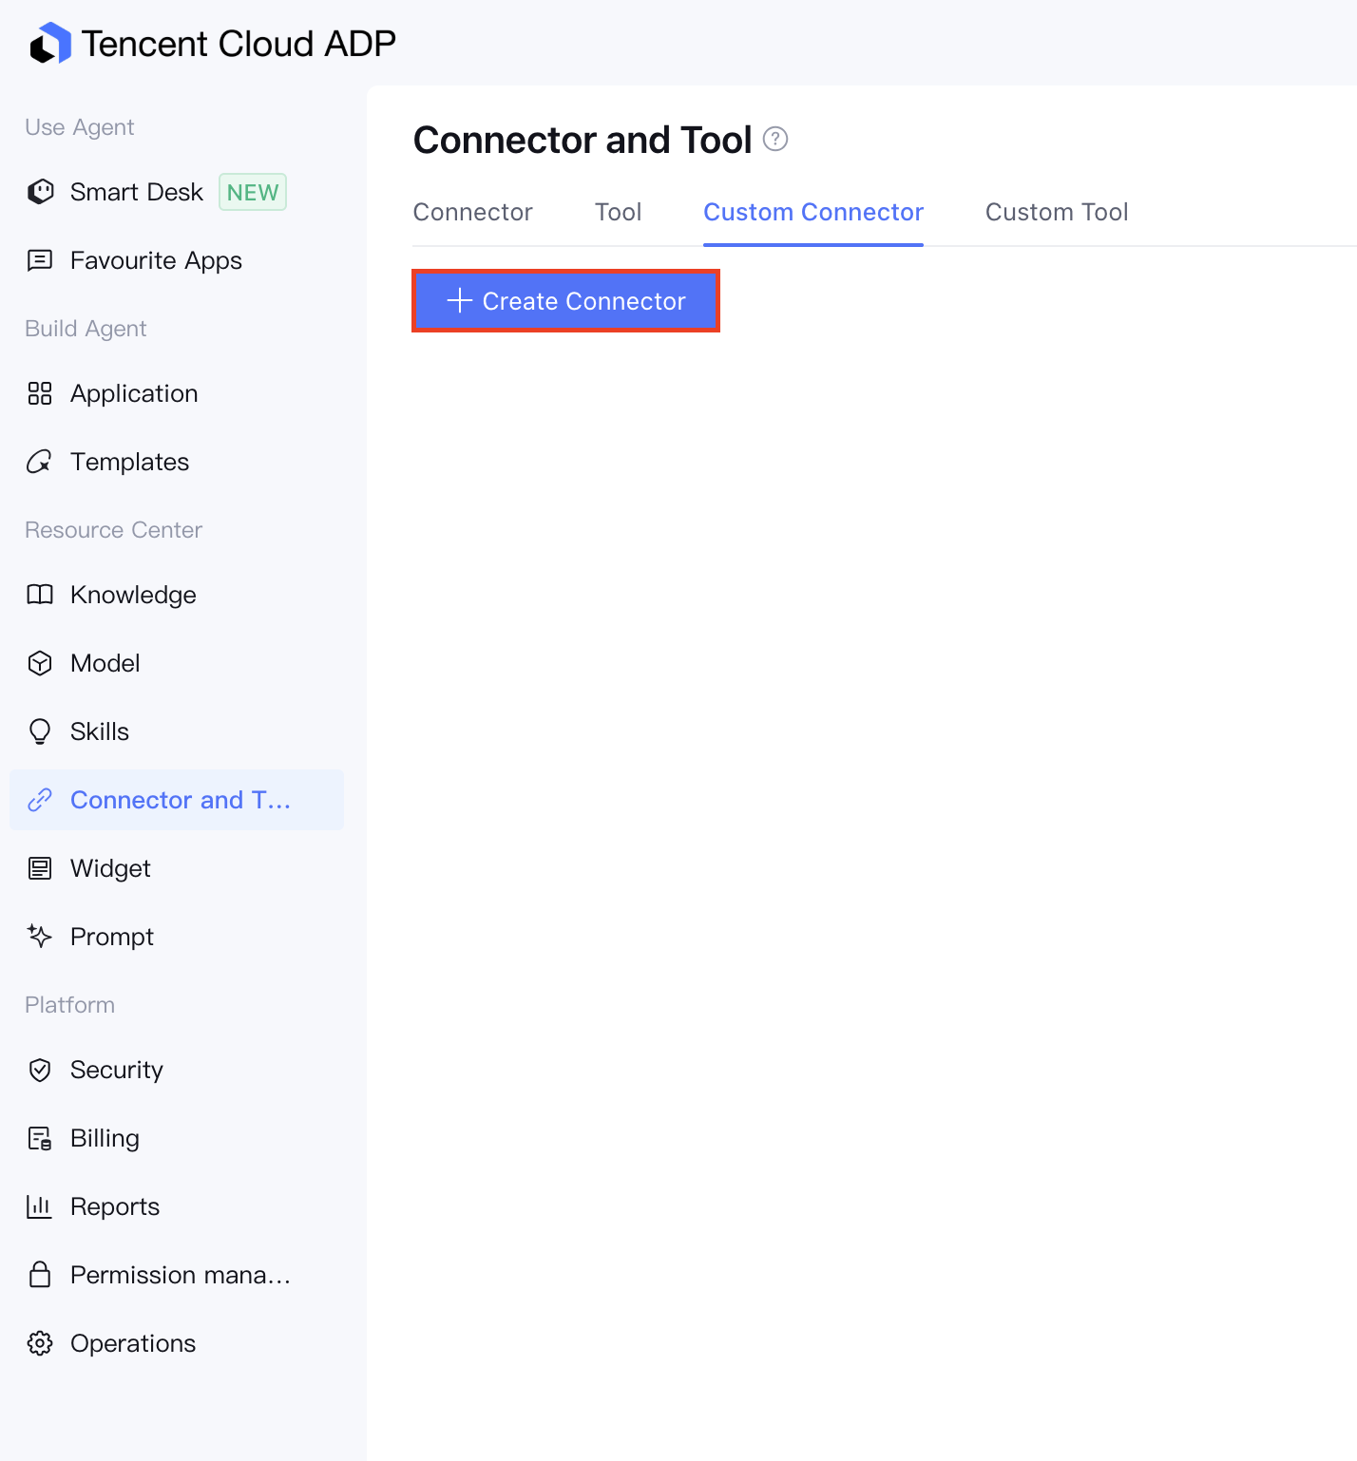Click the Billing document icon
Viewport: 1357px width, 1461px height.
(40, 1138)
